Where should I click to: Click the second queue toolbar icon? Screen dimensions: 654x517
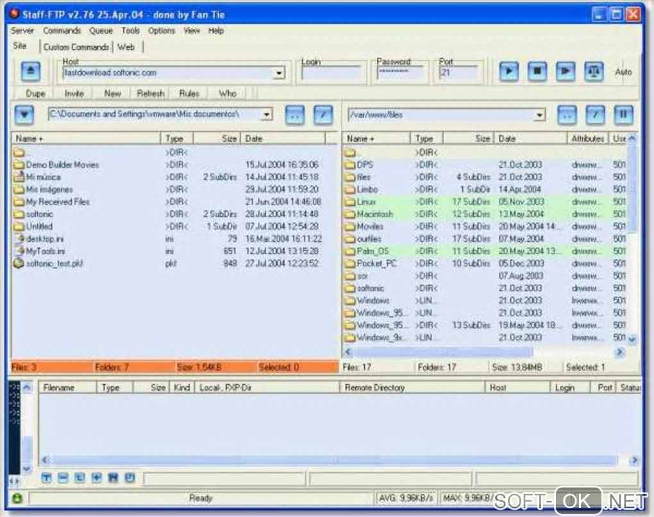coord(63,478)
